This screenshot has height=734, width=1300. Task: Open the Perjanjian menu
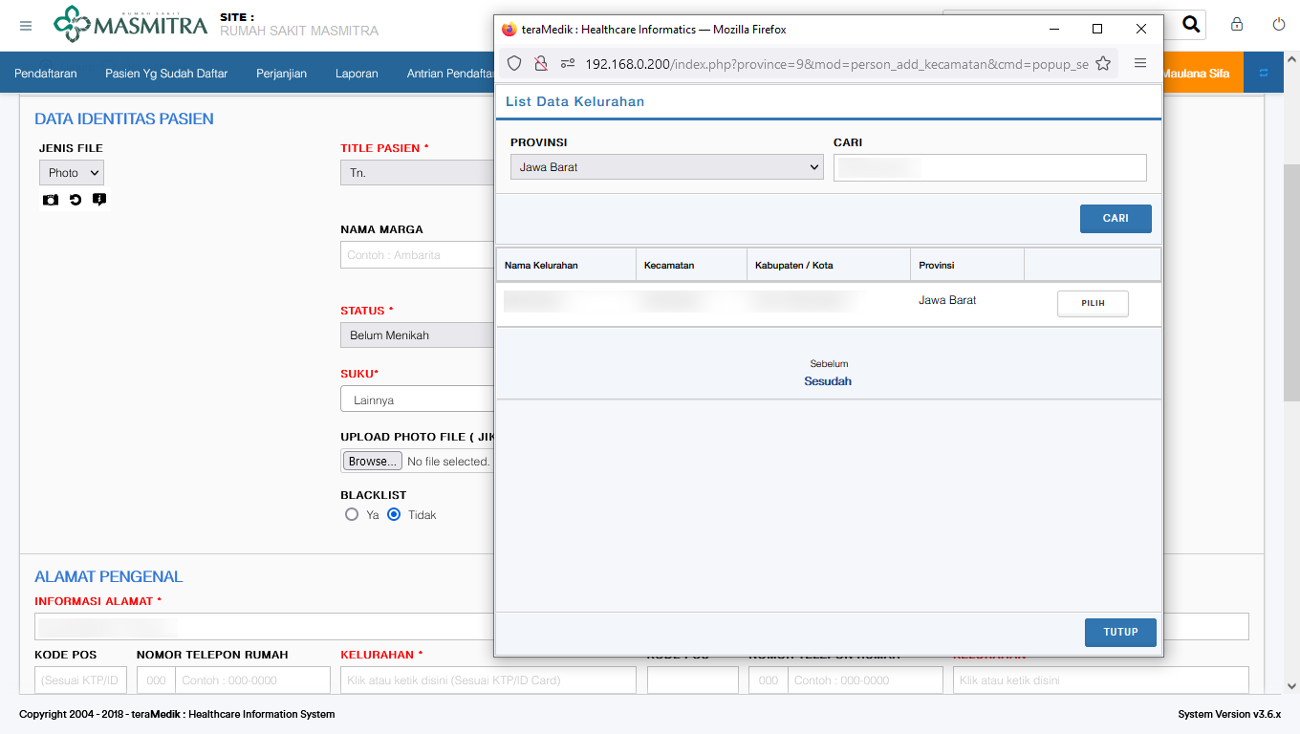[281, 73]
